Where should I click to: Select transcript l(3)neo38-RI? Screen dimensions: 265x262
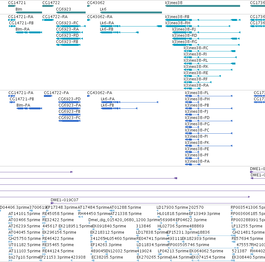[195, 54]
